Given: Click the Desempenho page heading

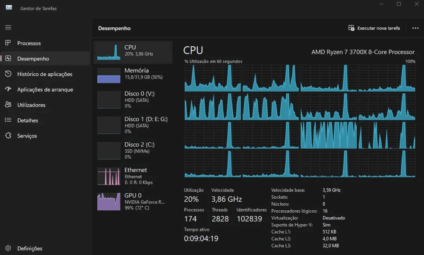Looking at the screenshot, I should tap(114, 28).
